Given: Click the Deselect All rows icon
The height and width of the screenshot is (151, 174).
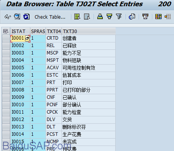Looking at the screenshot, I should tap(87, 17).
